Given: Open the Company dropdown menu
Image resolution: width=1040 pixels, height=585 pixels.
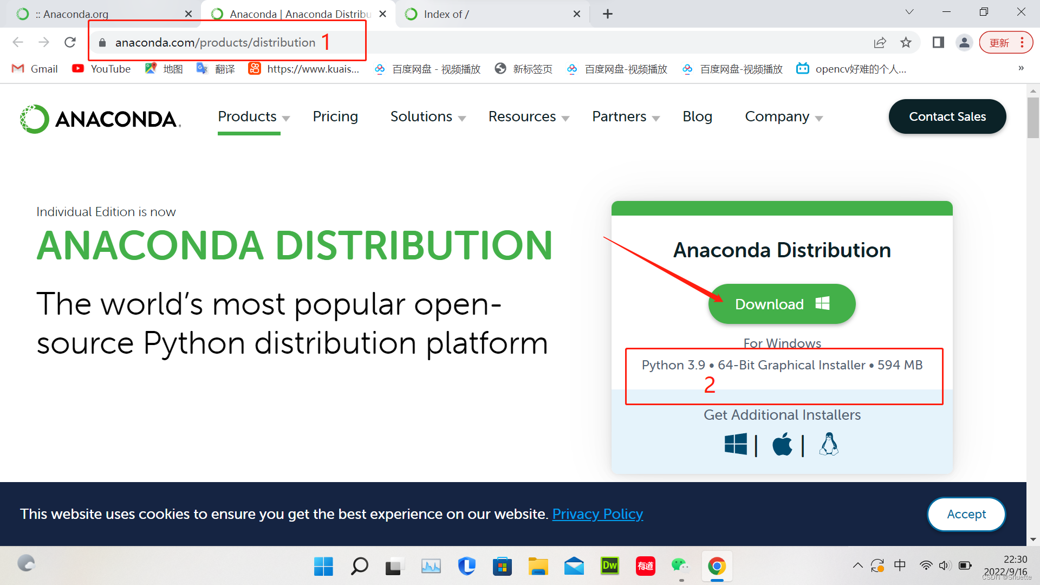Looking at the screenshot, I should click(783, 116).
